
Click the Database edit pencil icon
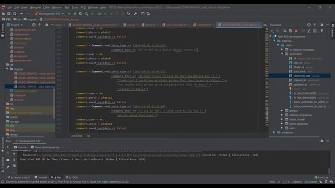(309, 31)
